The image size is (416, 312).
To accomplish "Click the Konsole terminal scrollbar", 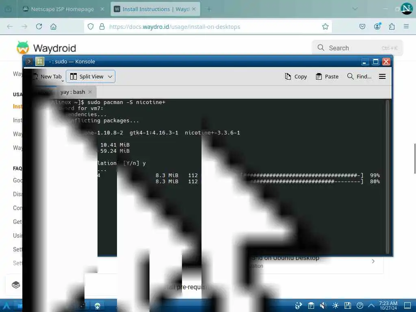I will (x=387, y=176).
